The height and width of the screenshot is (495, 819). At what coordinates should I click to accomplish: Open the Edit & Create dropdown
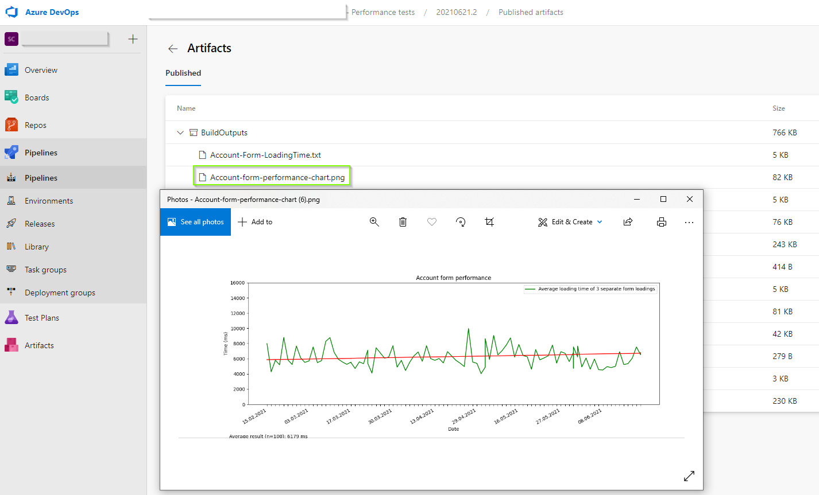click(570, 222)
